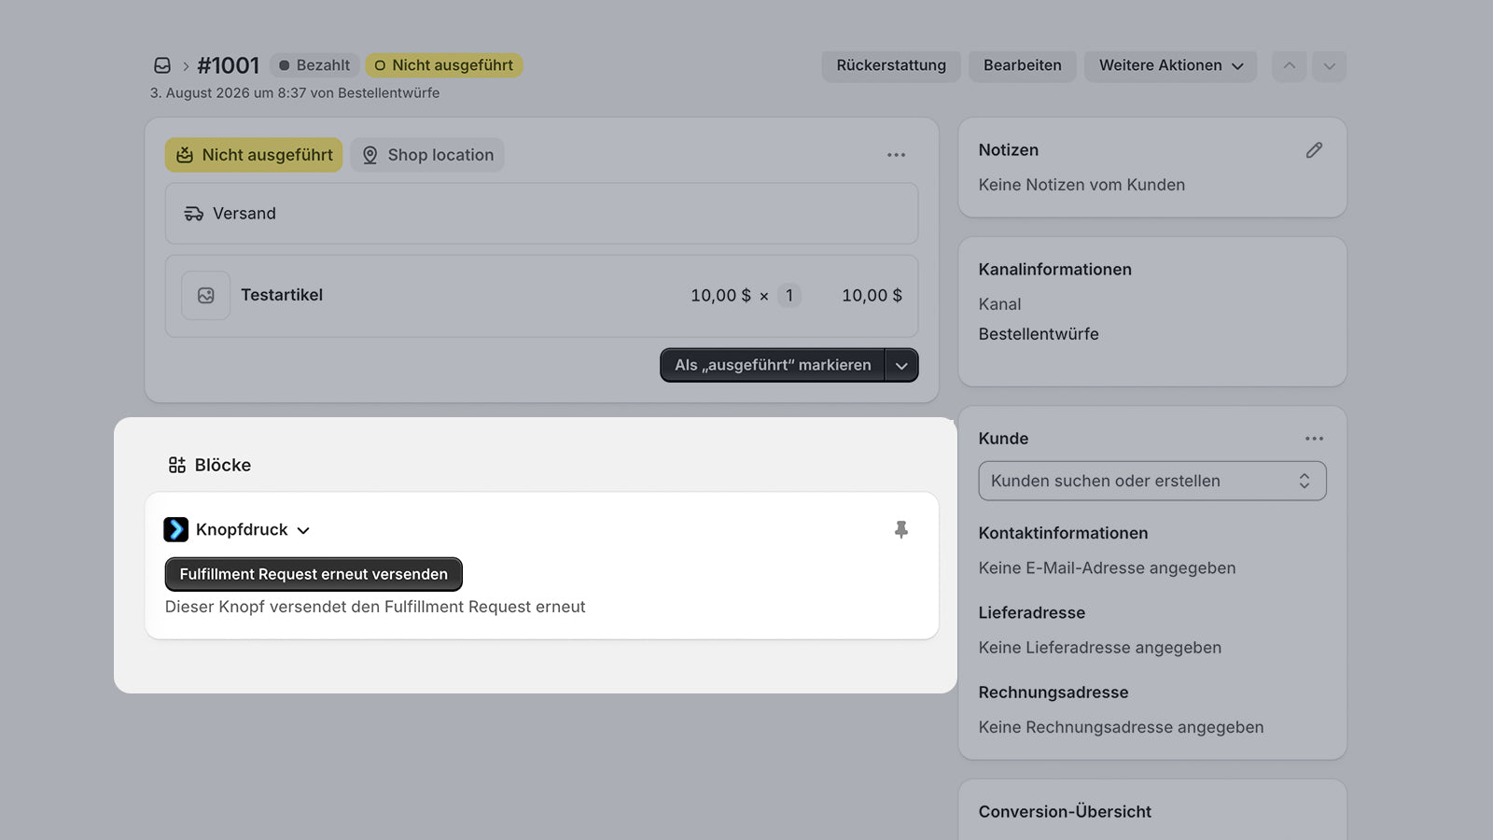Click Keine Notizen vom Kunden text
1493x840 pixels.
coord(1081,185)
